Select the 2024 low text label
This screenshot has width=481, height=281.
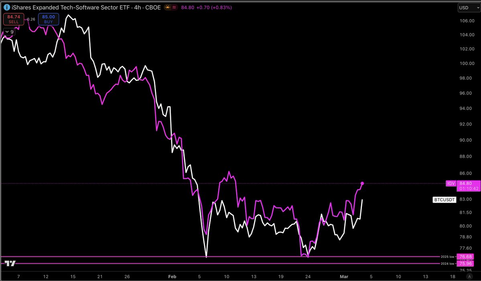tap(448, 263)
